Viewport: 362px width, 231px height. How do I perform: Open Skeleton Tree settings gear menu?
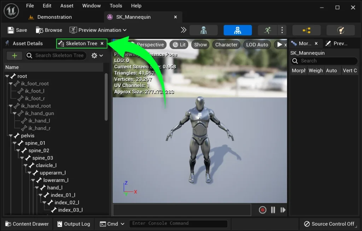click(x=97, y=55)
